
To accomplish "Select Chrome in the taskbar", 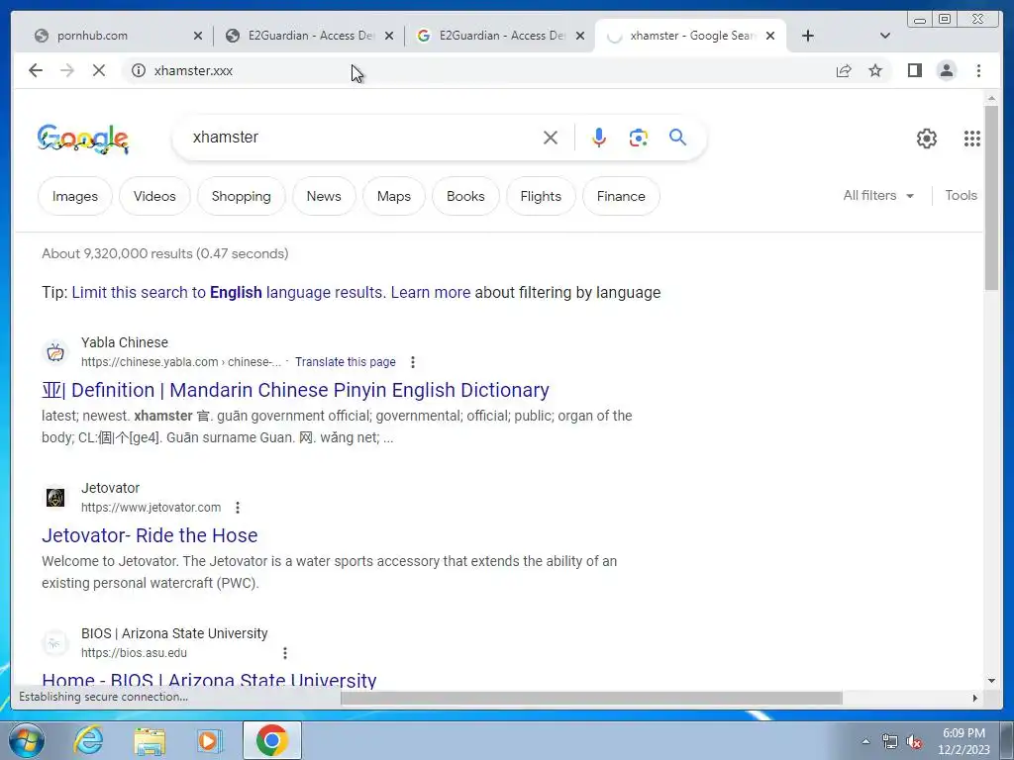I will pos(271,740).
